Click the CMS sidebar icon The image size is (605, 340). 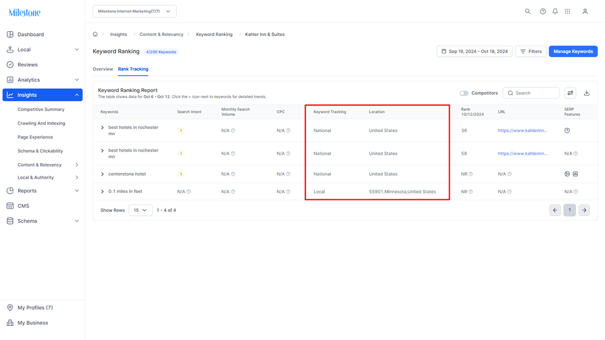point(10,206)
